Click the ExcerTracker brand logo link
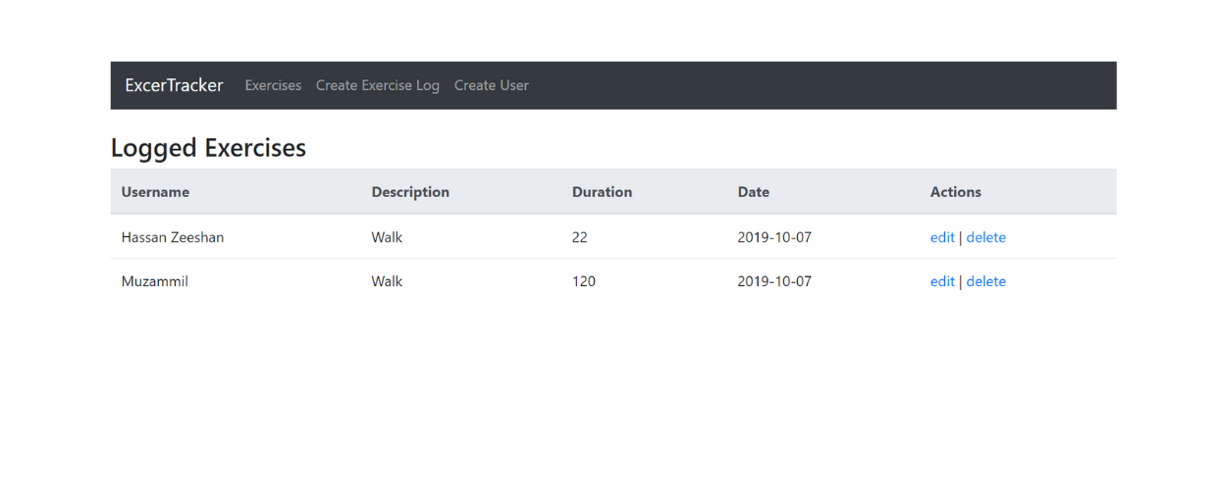The image size is (1217, 490). (174, 85)
